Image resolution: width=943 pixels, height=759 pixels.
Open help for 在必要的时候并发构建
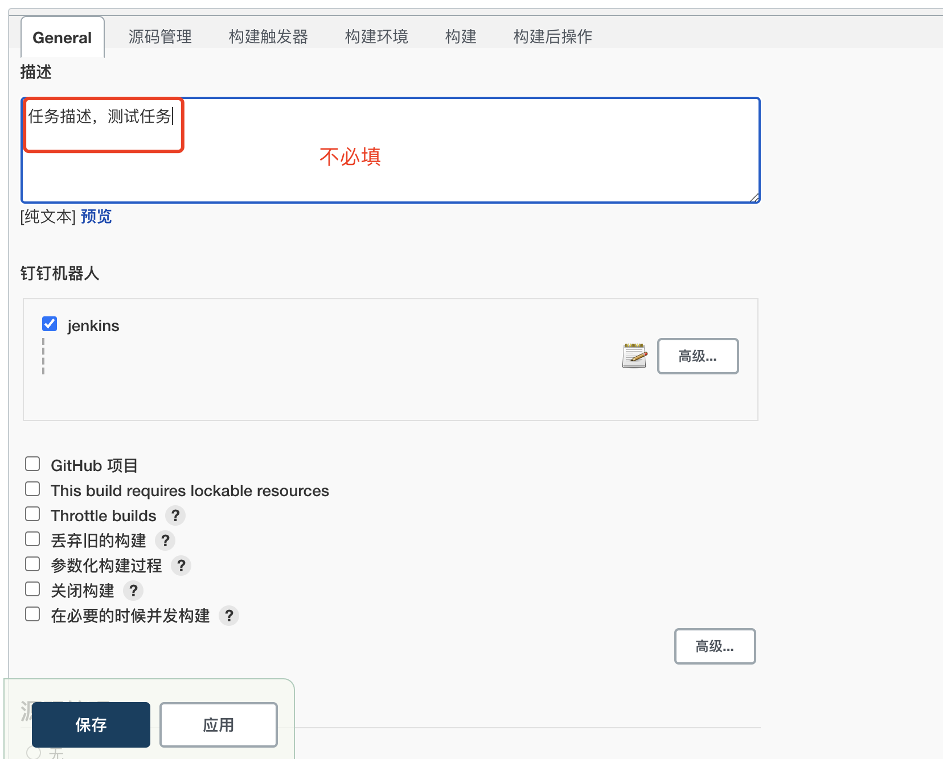229,616
